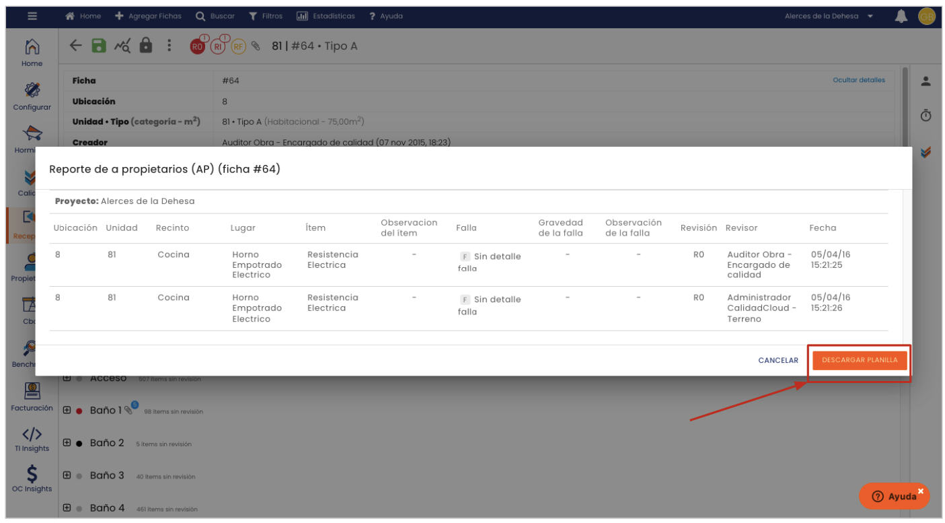Click the Ocultar detalles link
Viewport: 945px width, 523px height.
point(858,80)
